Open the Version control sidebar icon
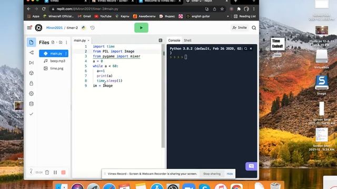The image size is (337, 189). [32, 52]
